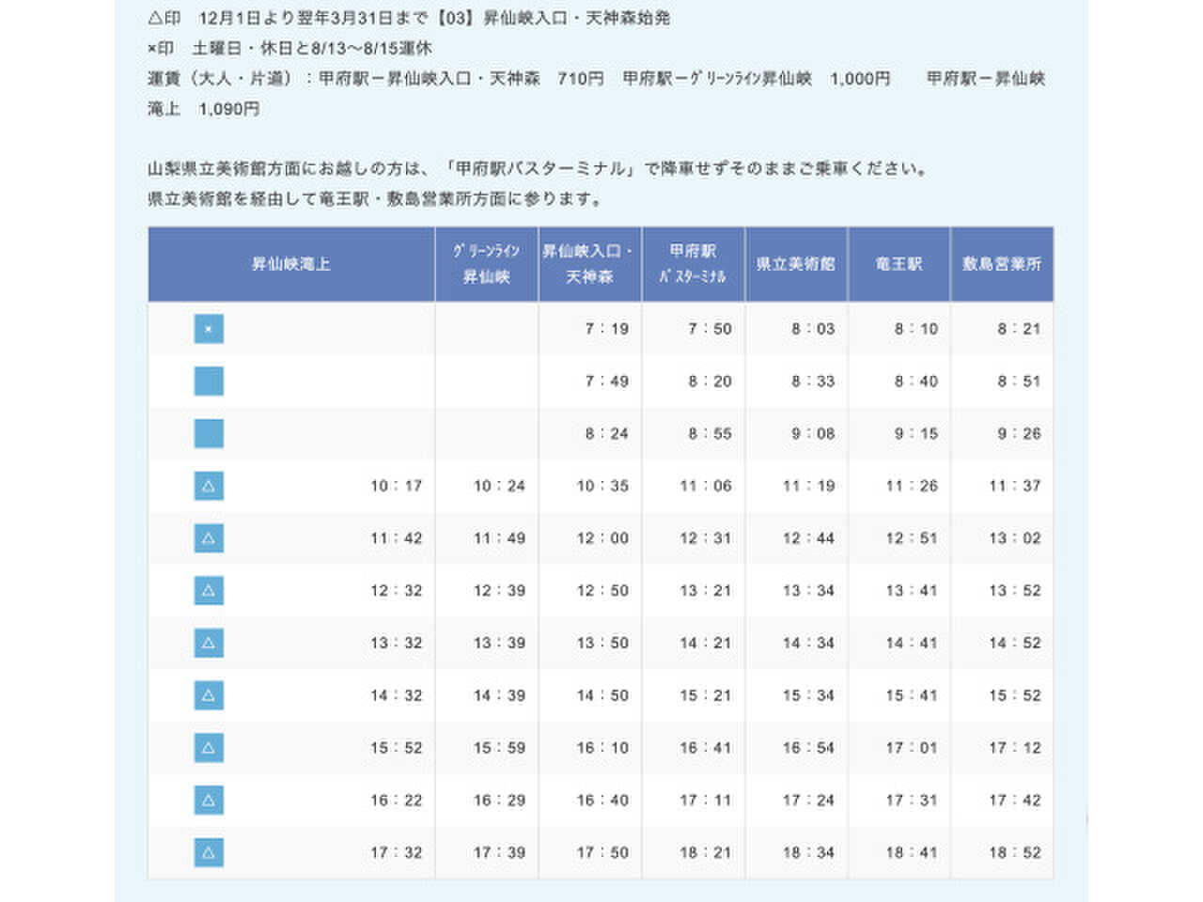The height and width of the screenshot is (902, 1203).
Task: Click the triangle icon in the 17:32 row
Action: pos(209,853)
